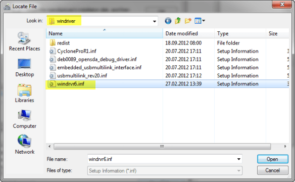Viewport: 295px width, 182px height.
Task: Click the 27.02.2012 13:39 date cell
Action: [x=183, y=84]
